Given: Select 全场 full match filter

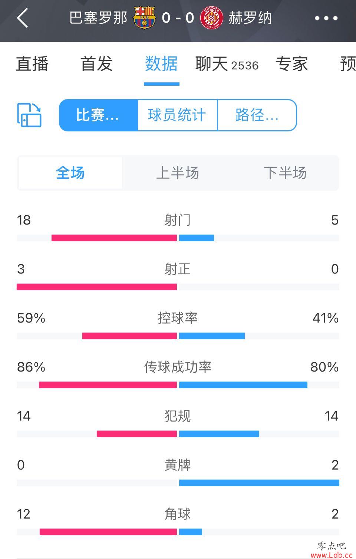Looking at the screenshot, I should [70, 173].
